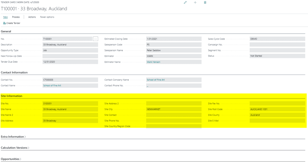Open the Actions menu
Screen dimensions: 308x163
coord(32,17)
